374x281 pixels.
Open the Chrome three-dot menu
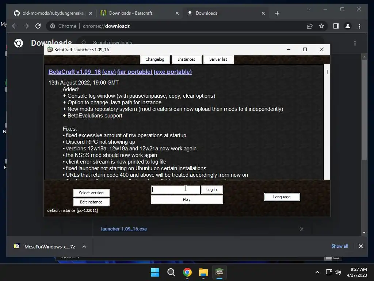[x=359, y=26]
